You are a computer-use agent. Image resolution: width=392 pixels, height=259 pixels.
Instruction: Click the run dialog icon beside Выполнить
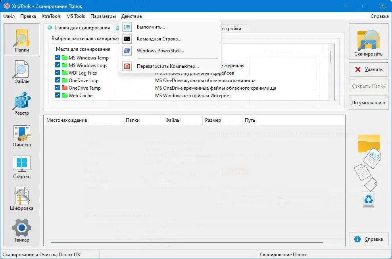(x=127, y=27)
